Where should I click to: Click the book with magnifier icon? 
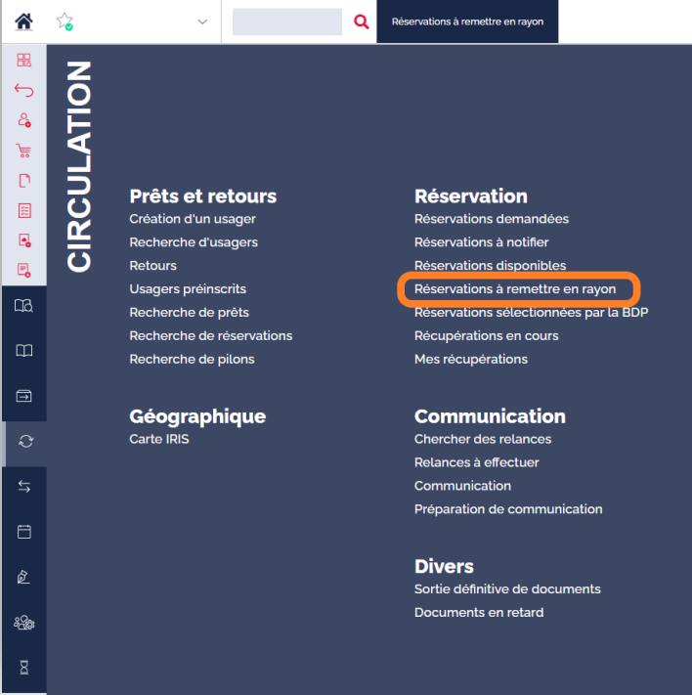click(23, 305)
